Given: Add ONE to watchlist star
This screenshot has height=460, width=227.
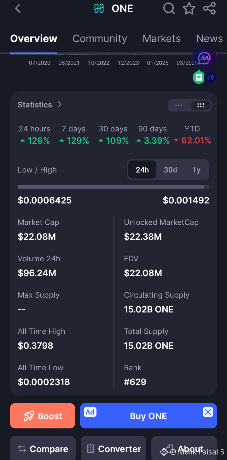Looking at the screenshot, I should tap(189, 8).
